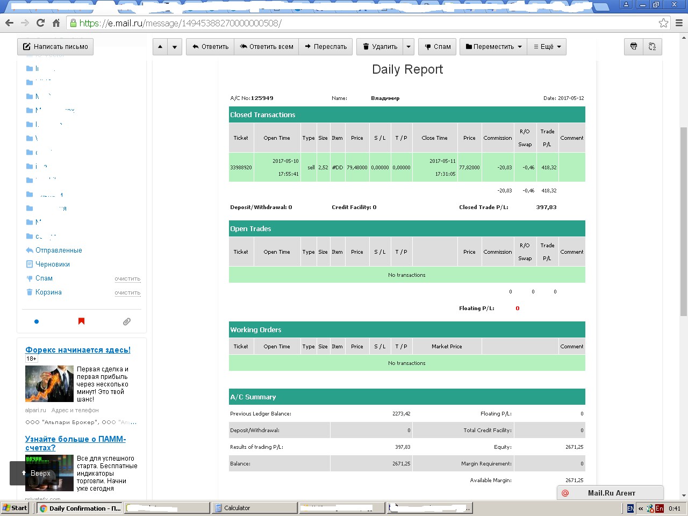Click the translate message icon beside the printer
Image resolution: width=688 pixels, height=516 pixels.
[x=653, y=47]
